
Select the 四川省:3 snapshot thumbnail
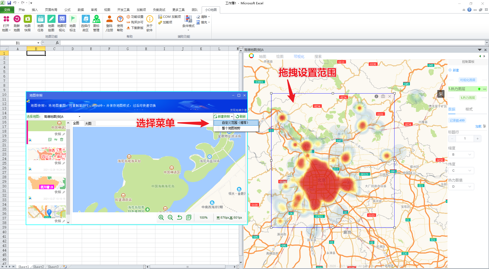47,183
